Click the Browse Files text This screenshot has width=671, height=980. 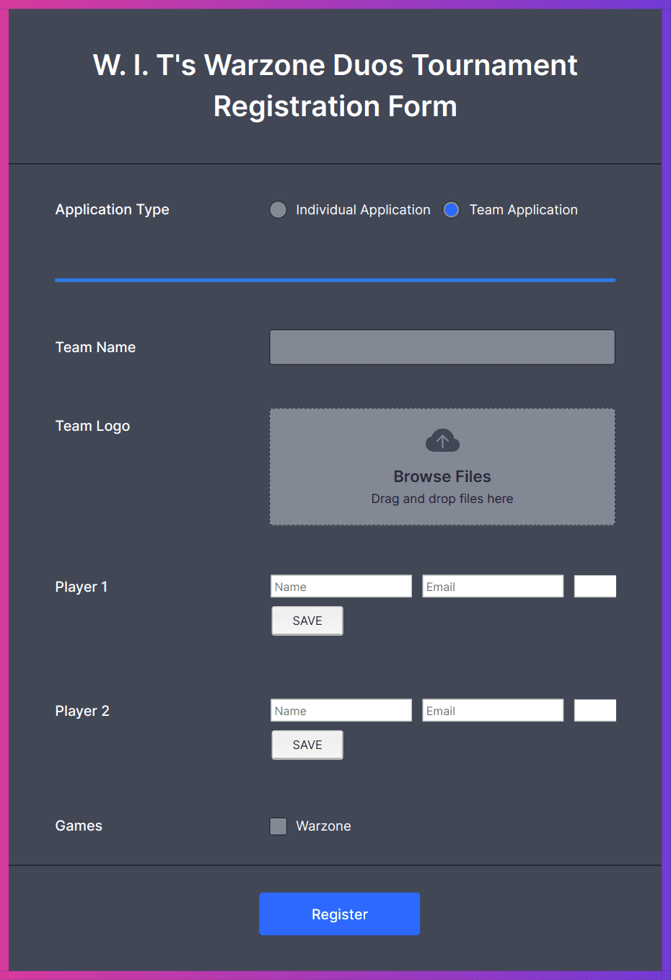coord(442,476)
